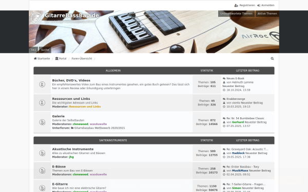Open moderator clonewood in Galerie row
The height and width of the screenshot is (192, 308).
point(81,124)
